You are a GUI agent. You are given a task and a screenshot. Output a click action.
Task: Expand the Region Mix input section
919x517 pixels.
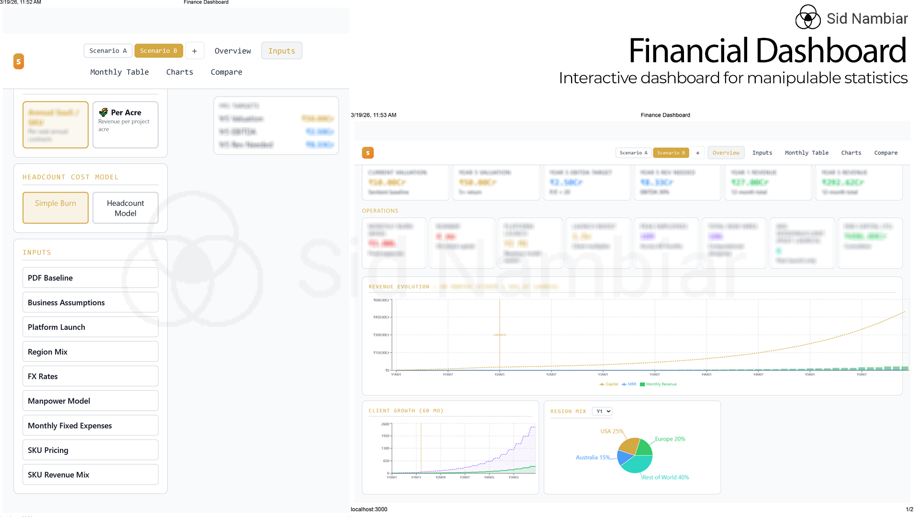90,352
